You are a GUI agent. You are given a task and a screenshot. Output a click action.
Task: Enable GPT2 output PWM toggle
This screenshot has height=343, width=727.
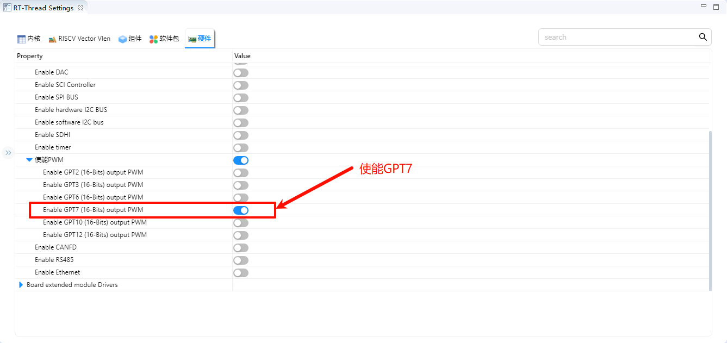click(241, 173)
